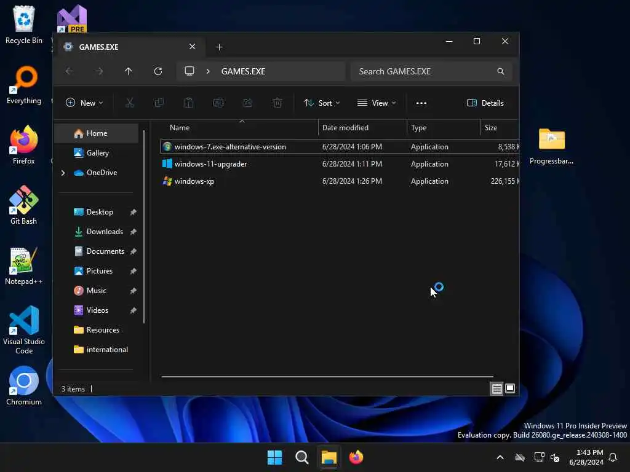The width and height of the screenshot is (630, 472).
Task: Sort by the Type column header
Action: (444, 128)
